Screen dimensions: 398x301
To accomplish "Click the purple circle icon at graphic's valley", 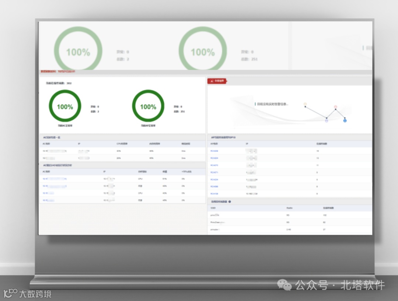I will 327,121.
